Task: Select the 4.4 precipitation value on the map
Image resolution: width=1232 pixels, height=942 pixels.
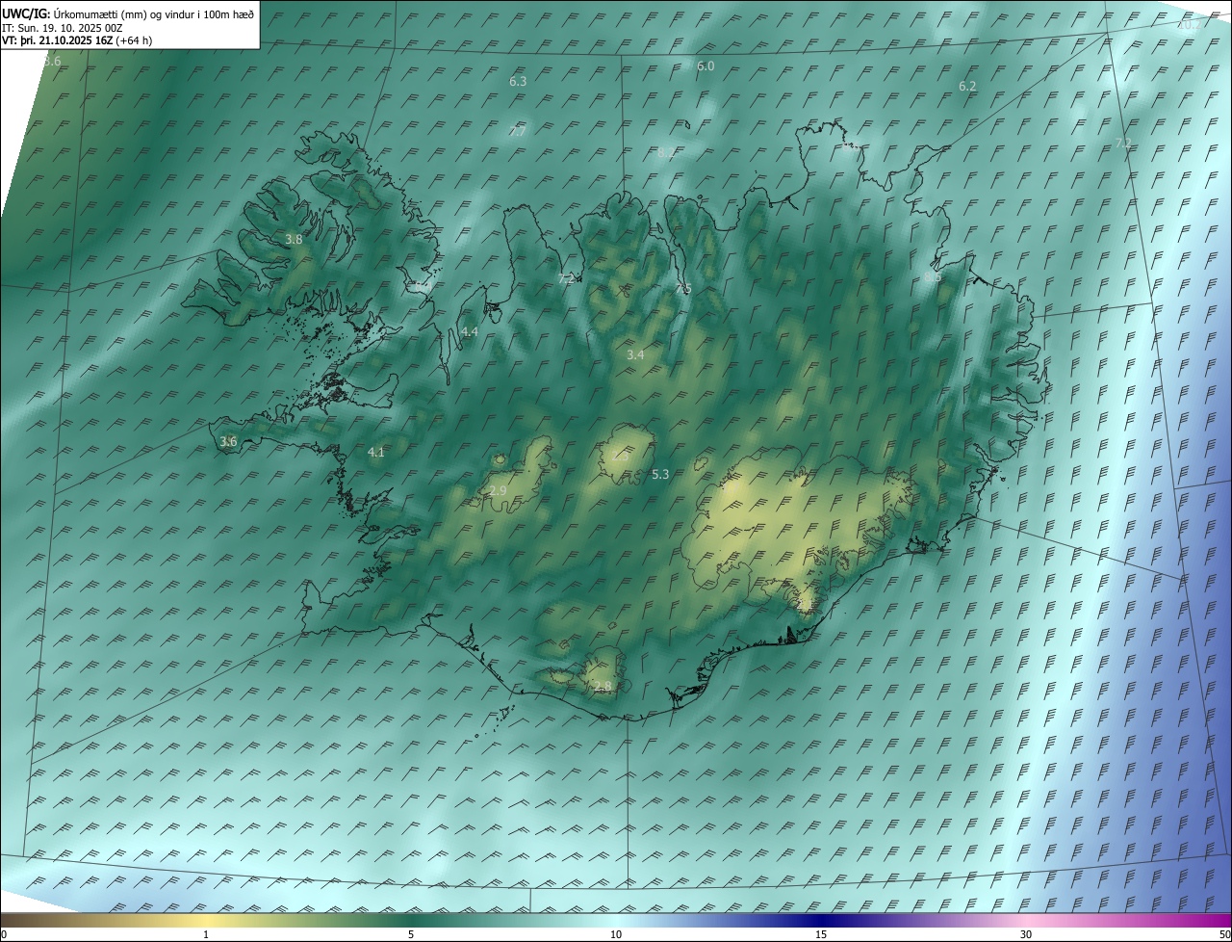Action: [x=470, y=331]
